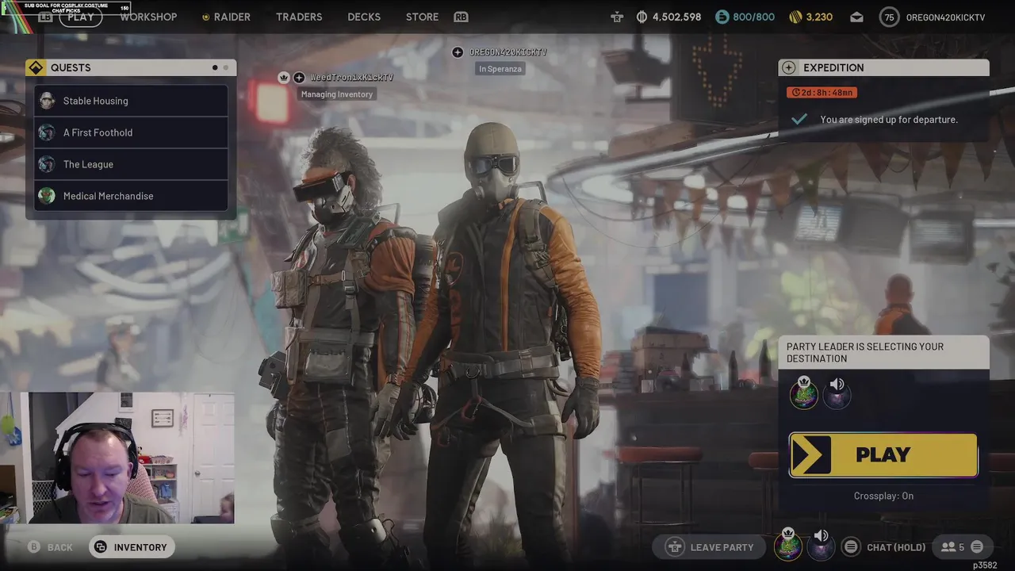
Task: Open the Stable Housing quest
Action: click(131, 101)
